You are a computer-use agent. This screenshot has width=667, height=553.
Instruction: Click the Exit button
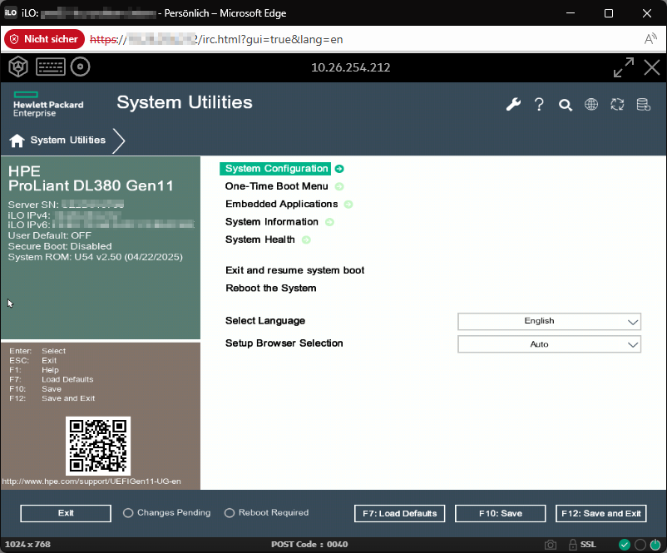pyautogui.click(x=66, y=513)
